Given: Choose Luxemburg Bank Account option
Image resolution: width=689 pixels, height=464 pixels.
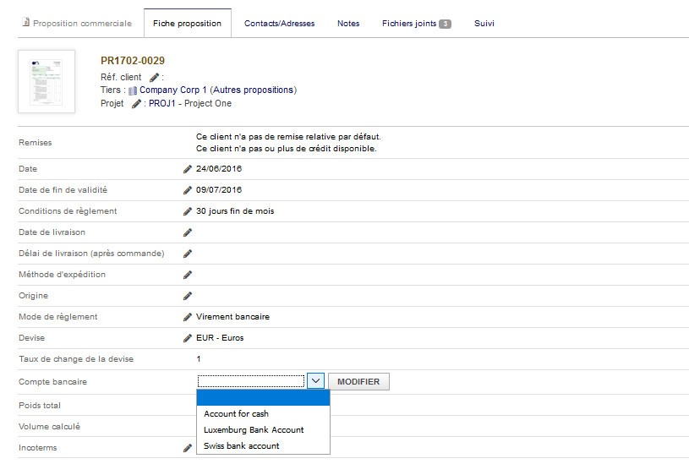Looking at the screenshot, I should point(254,429).
